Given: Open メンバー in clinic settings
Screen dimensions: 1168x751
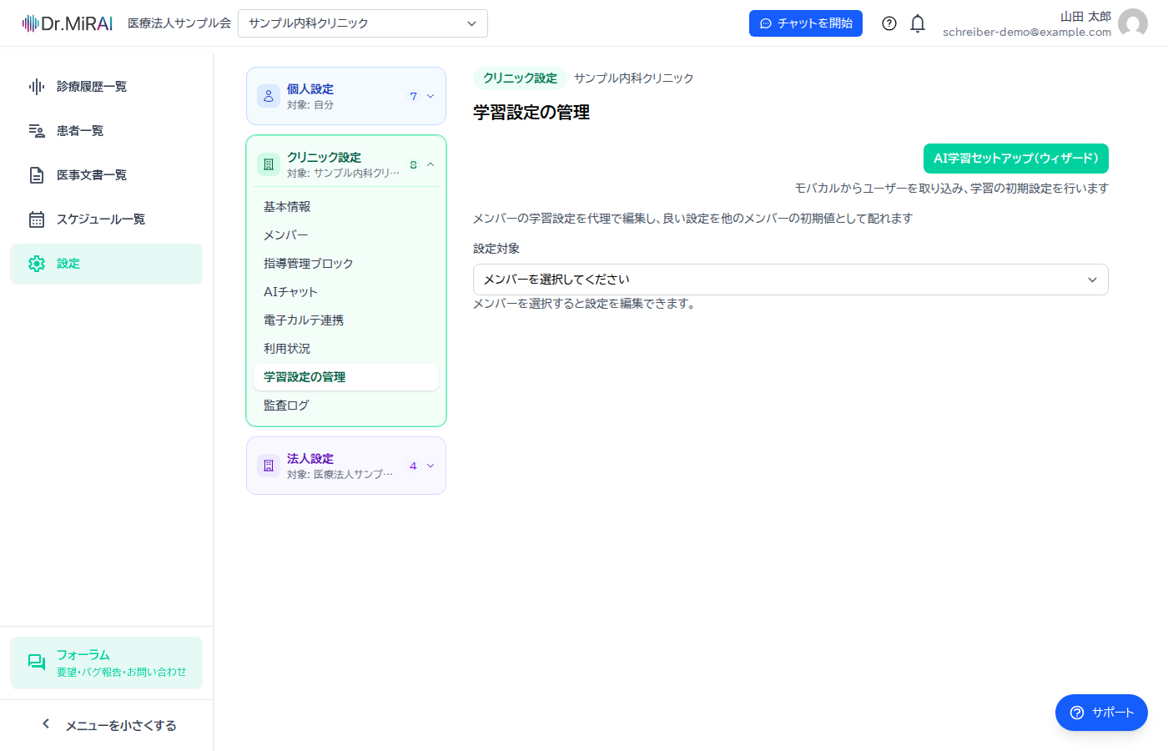Looking at the screenshot, I should (346, 235).
